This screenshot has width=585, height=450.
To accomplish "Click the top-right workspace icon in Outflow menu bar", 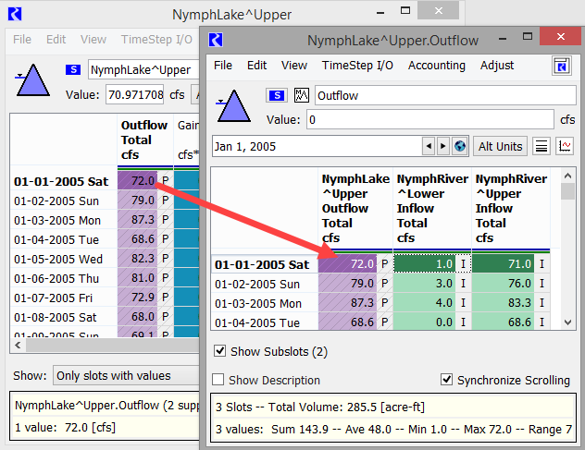I will [x=561, y=66].
